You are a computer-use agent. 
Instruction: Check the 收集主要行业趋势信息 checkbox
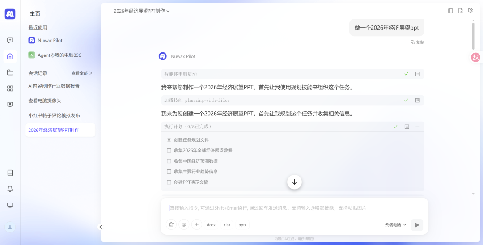[x=169, y=171]
